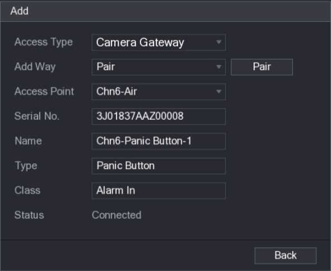Click the Status label
Viewport: 331px width, 271px height.
(29, 215)
